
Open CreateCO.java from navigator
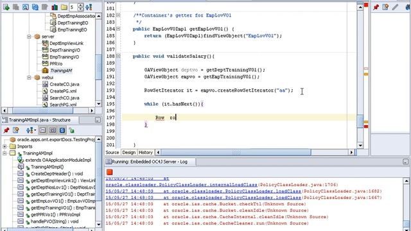pos(64,84)
